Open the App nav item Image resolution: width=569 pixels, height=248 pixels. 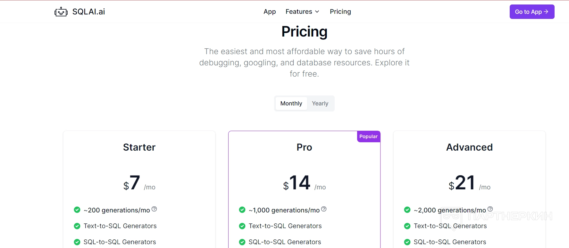(x=270, y=12)
